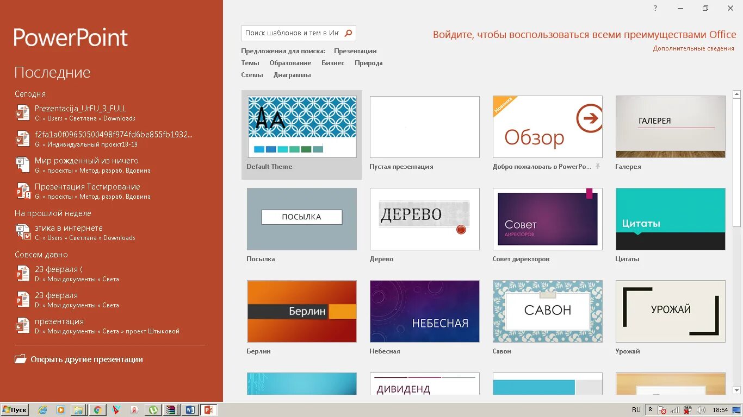
Task: Open Windows Explorer folder taskbar icon
Action: pyautogui.click(x=78, y=410)
